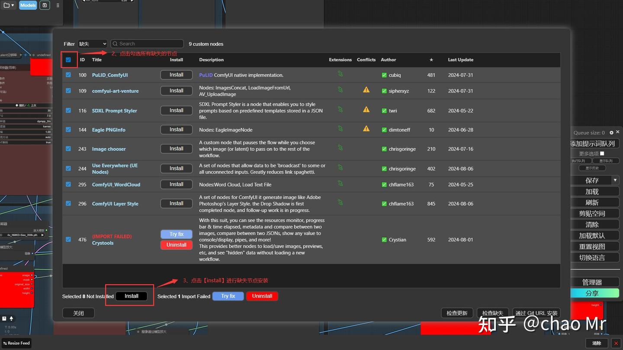Viewport: 623px width, 350px height.
Task: Expand the arrow next to the 保存 button
Action: click(615, 180)
